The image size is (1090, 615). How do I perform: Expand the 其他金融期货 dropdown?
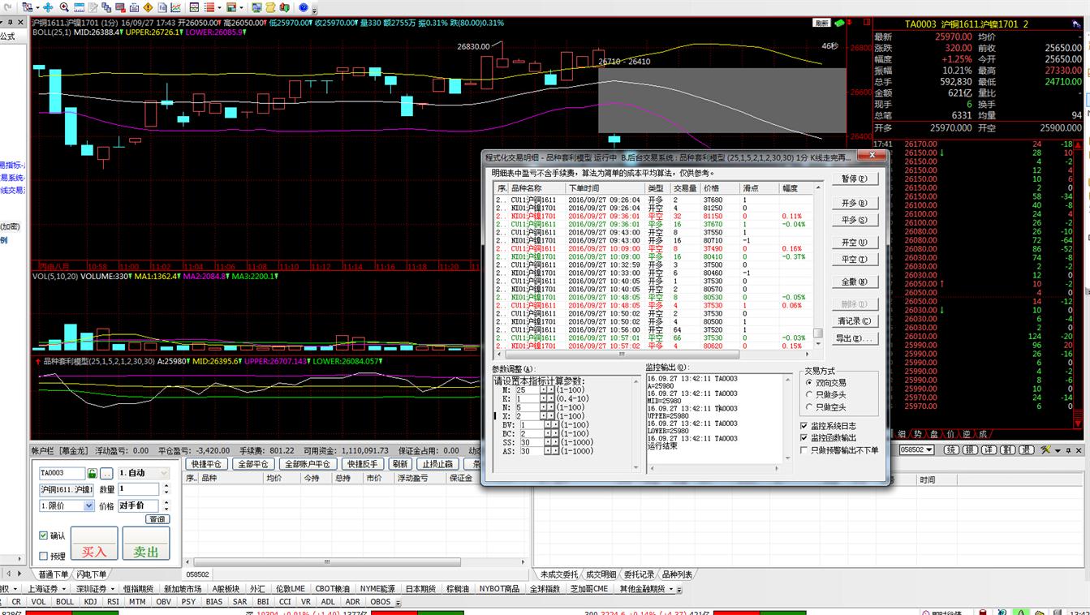coord(672,588)
